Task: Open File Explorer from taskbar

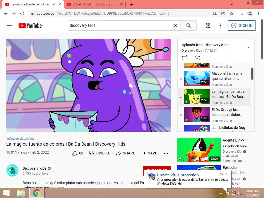Action: (21, 193)
